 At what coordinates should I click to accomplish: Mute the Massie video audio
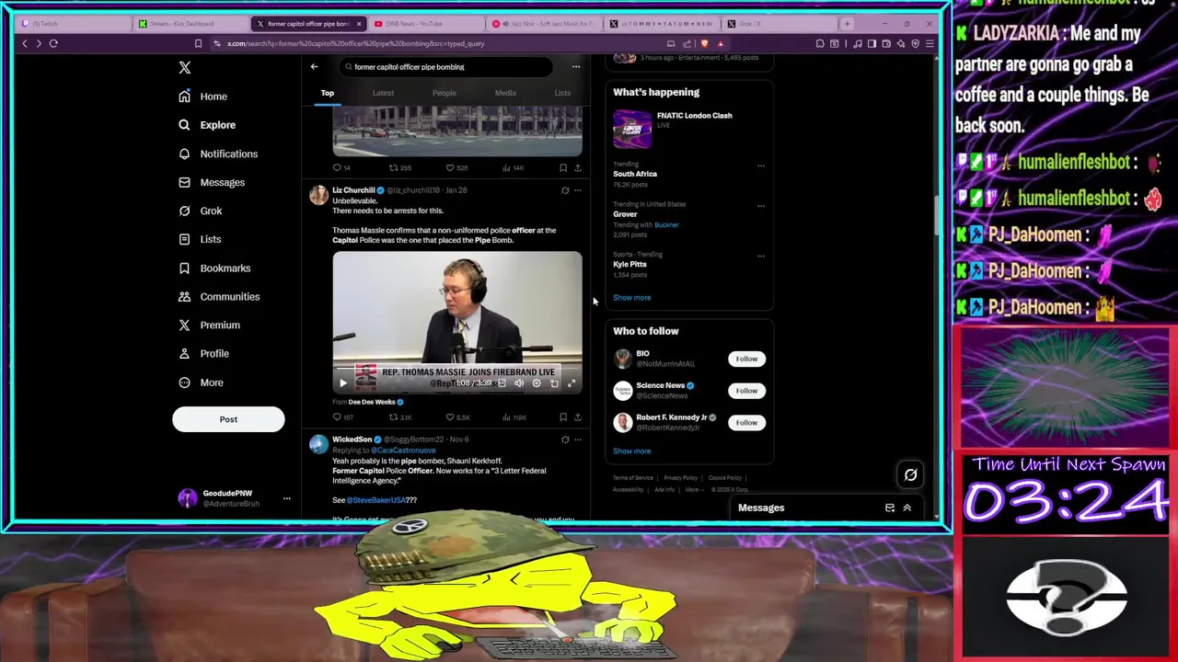pyautogui.click(x=519, y=383)
